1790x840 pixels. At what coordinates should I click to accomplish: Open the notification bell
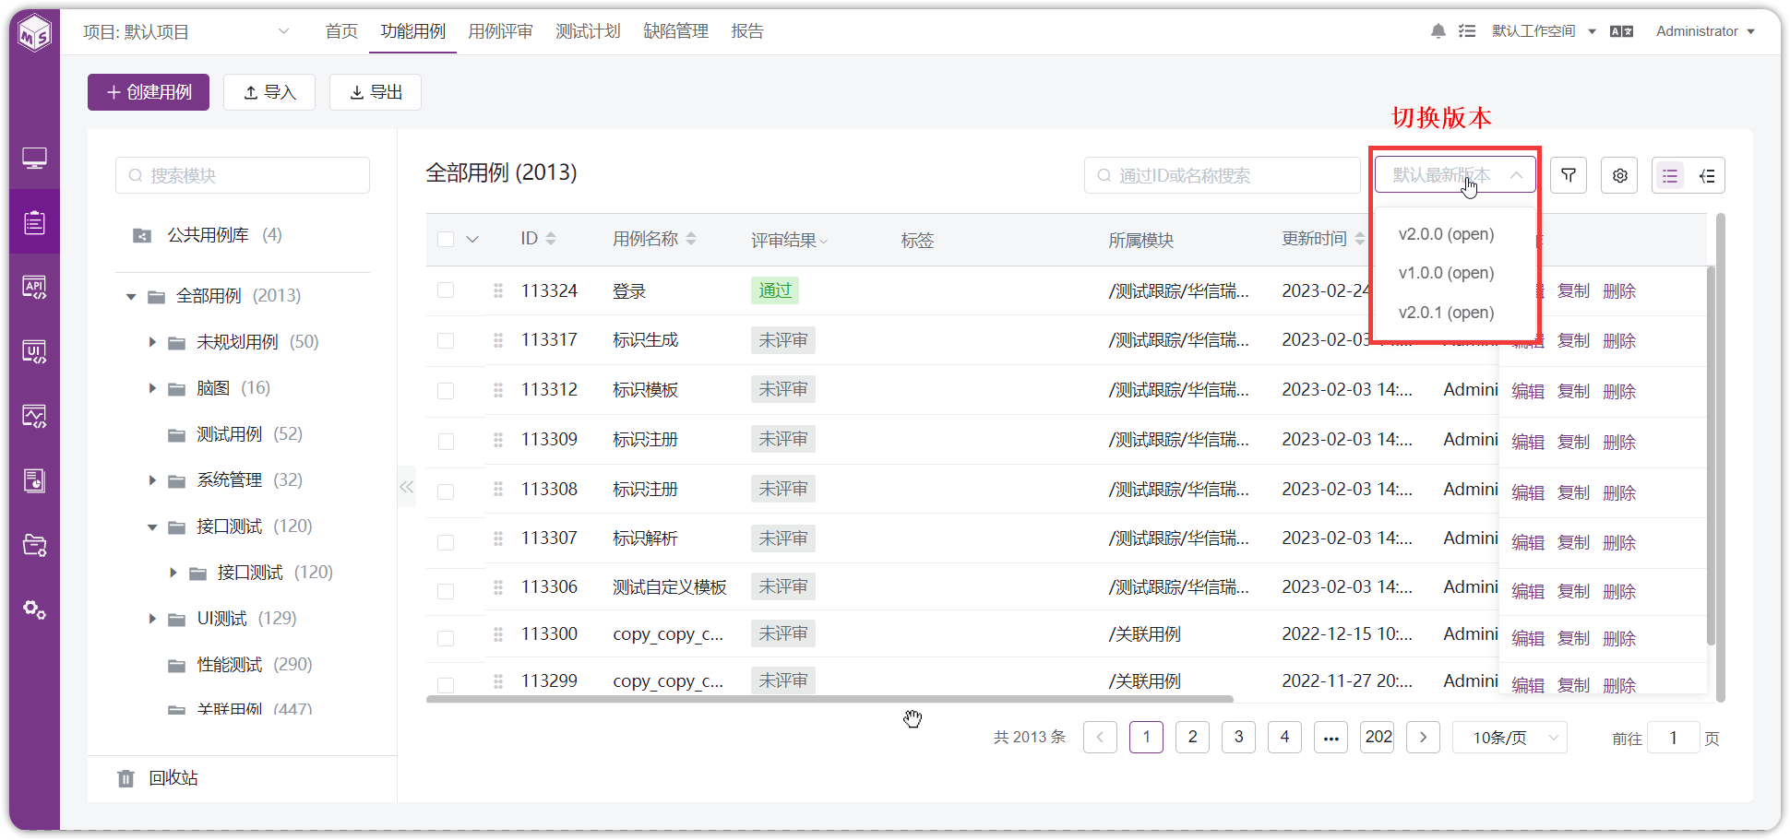(x=1438, y=31)
